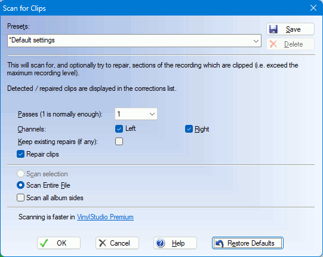Click the green checkmark OK icon

[44, 243]
